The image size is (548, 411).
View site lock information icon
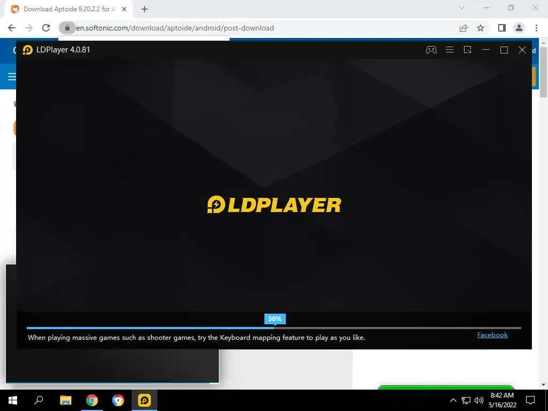point(67,28)
